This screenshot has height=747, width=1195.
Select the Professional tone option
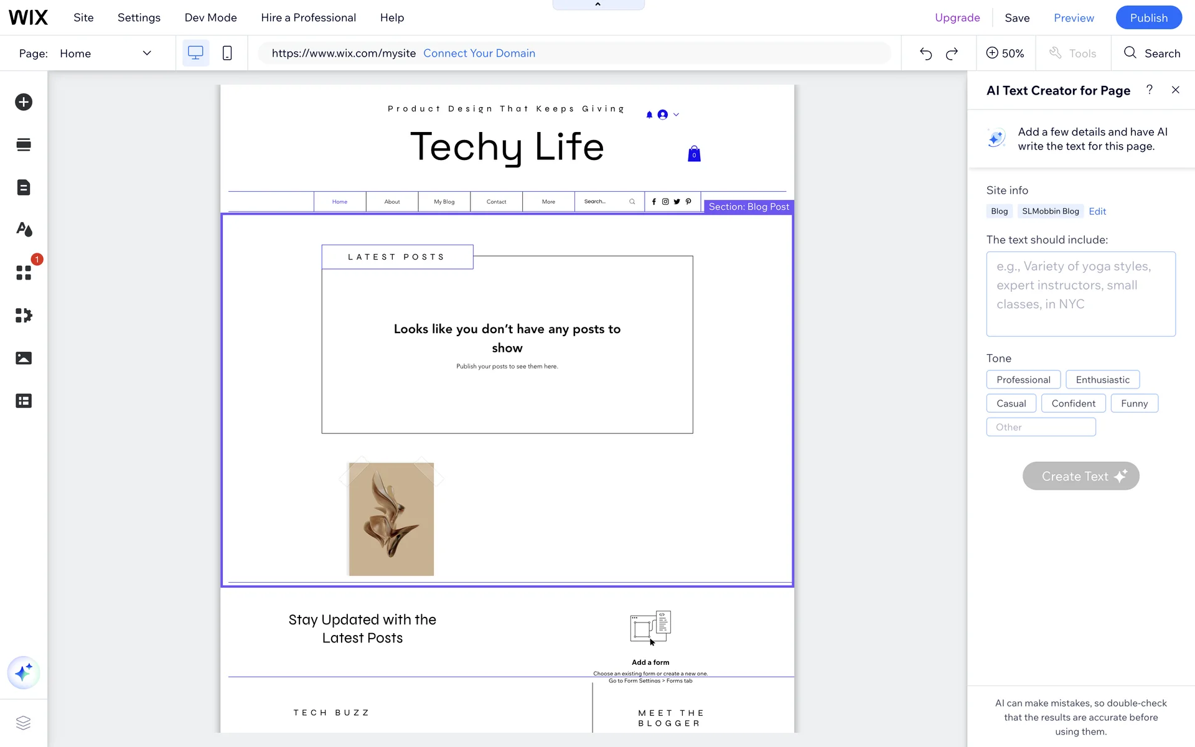tap(1023, 380)
